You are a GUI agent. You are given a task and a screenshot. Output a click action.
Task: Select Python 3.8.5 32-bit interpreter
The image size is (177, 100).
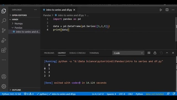click(x=11, y=94)
